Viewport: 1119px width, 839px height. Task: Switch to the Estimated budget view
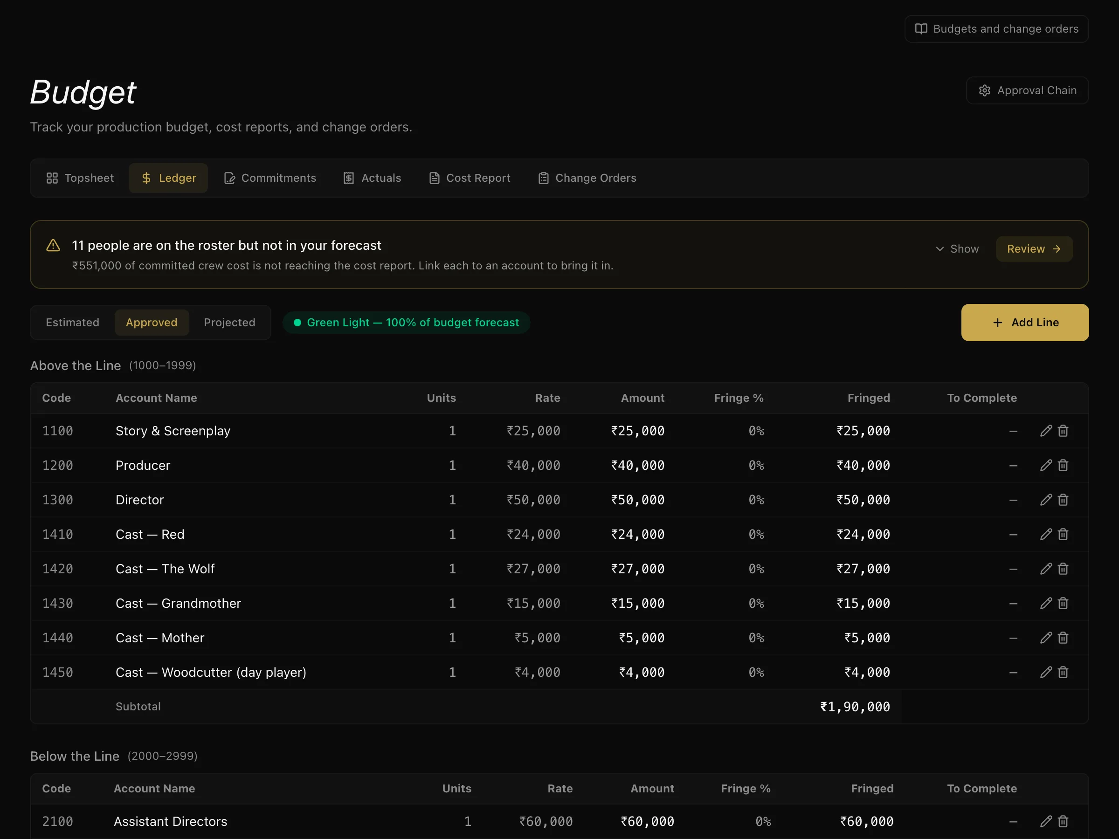(72, 323)
